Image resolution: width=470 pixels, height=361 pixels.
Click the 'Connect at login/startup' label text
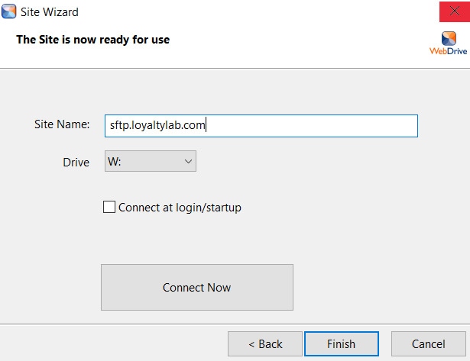(180, 207)
